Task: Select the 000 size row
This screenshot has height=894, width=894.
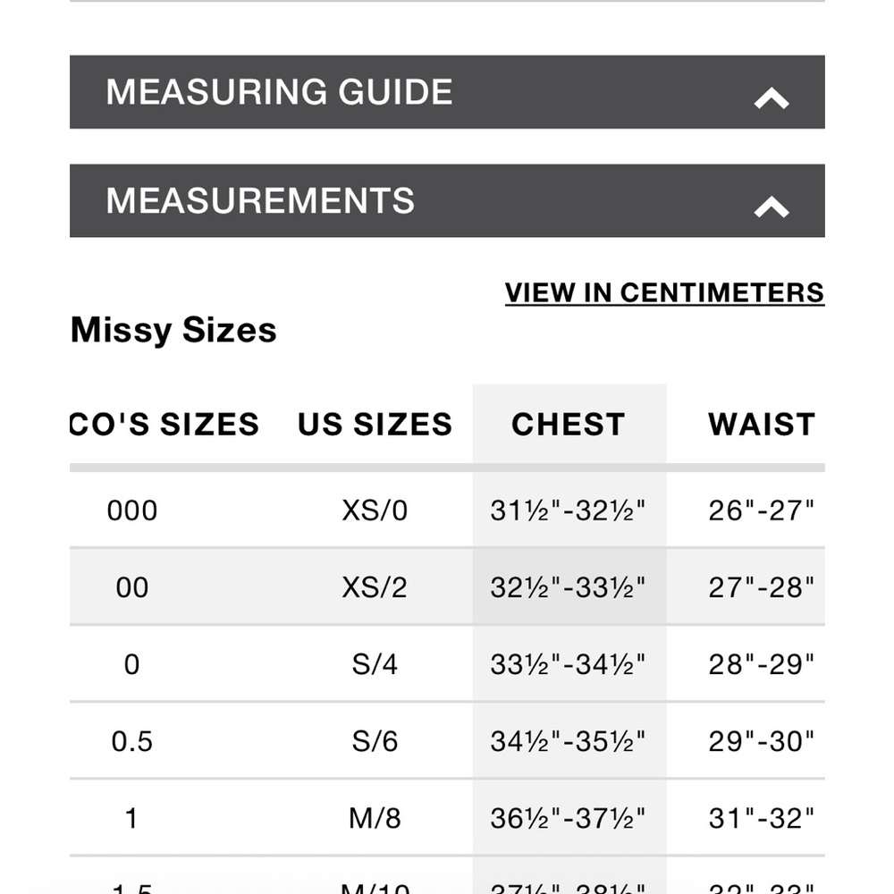Action: pyautogui.click(x=447, y=510)
